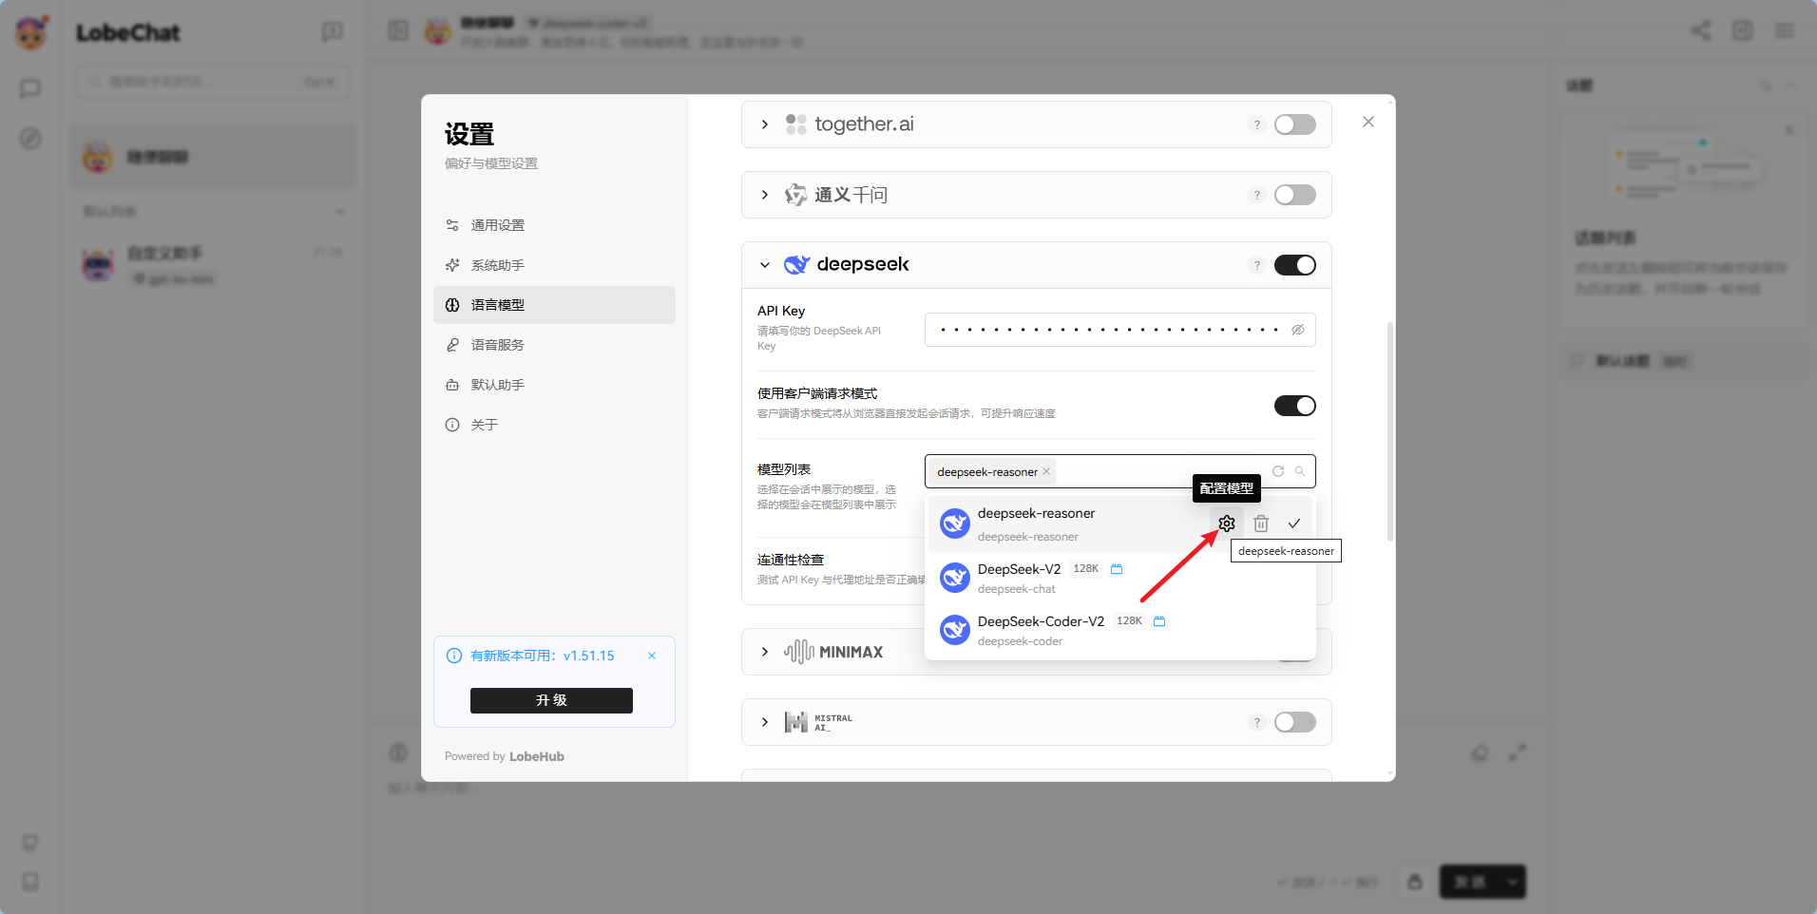Expand the MINIMAX section

point(765,652)
